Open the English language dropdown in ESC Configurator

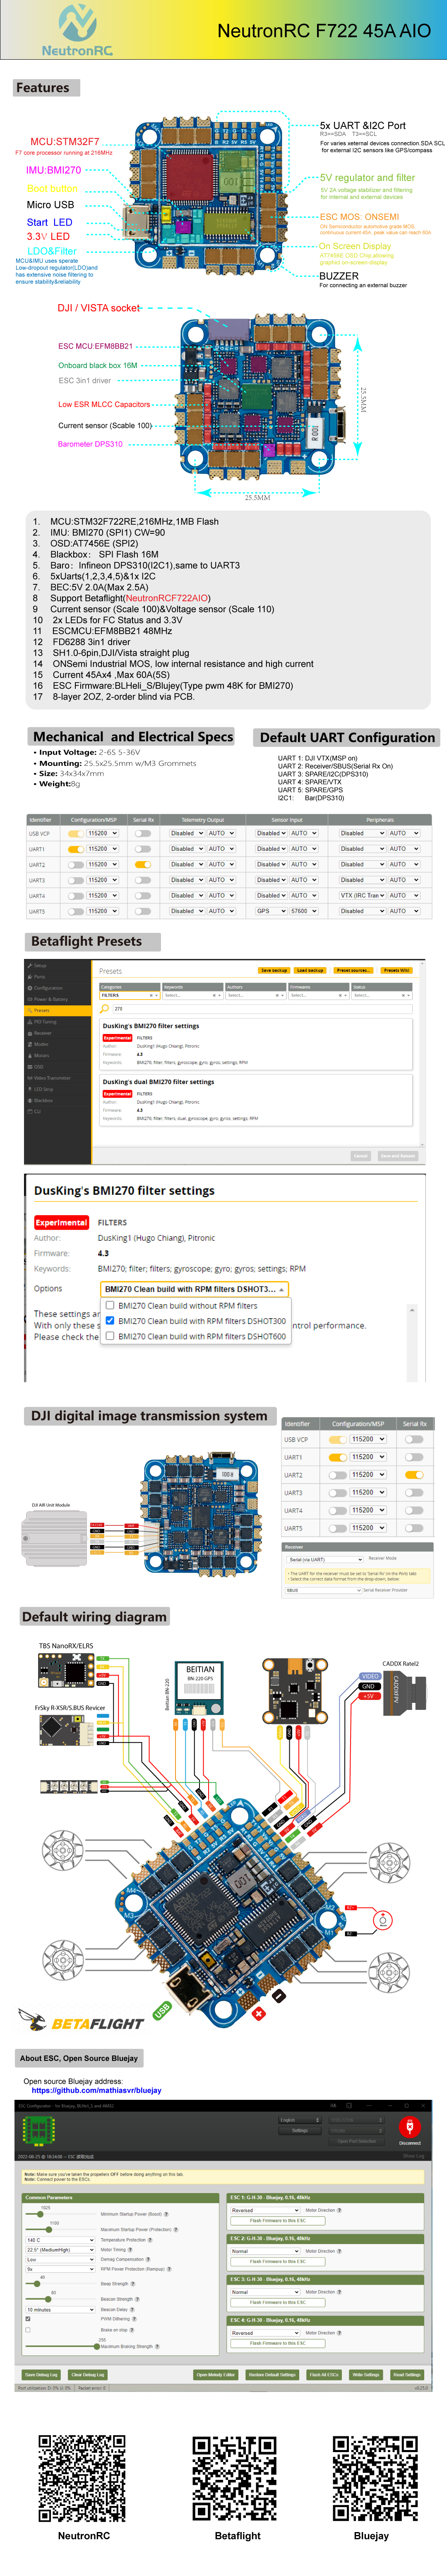point(299,2120)
